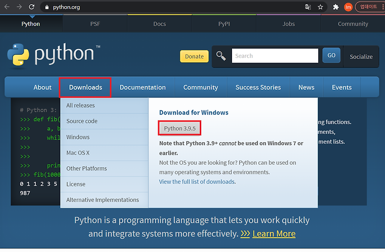Open the orange profile avatar

coord(348,7)
